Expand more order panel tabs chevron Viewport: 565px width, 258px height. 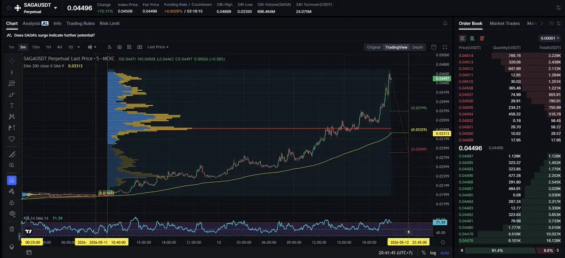(x=541, y=23)
